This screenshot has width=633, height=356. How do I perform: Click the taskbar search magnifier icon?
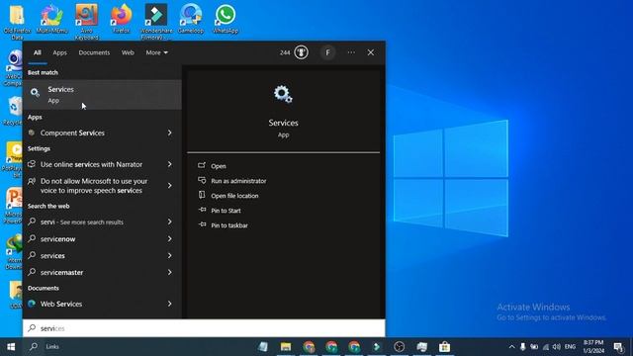pyautogui.click(x=34, y=346)
